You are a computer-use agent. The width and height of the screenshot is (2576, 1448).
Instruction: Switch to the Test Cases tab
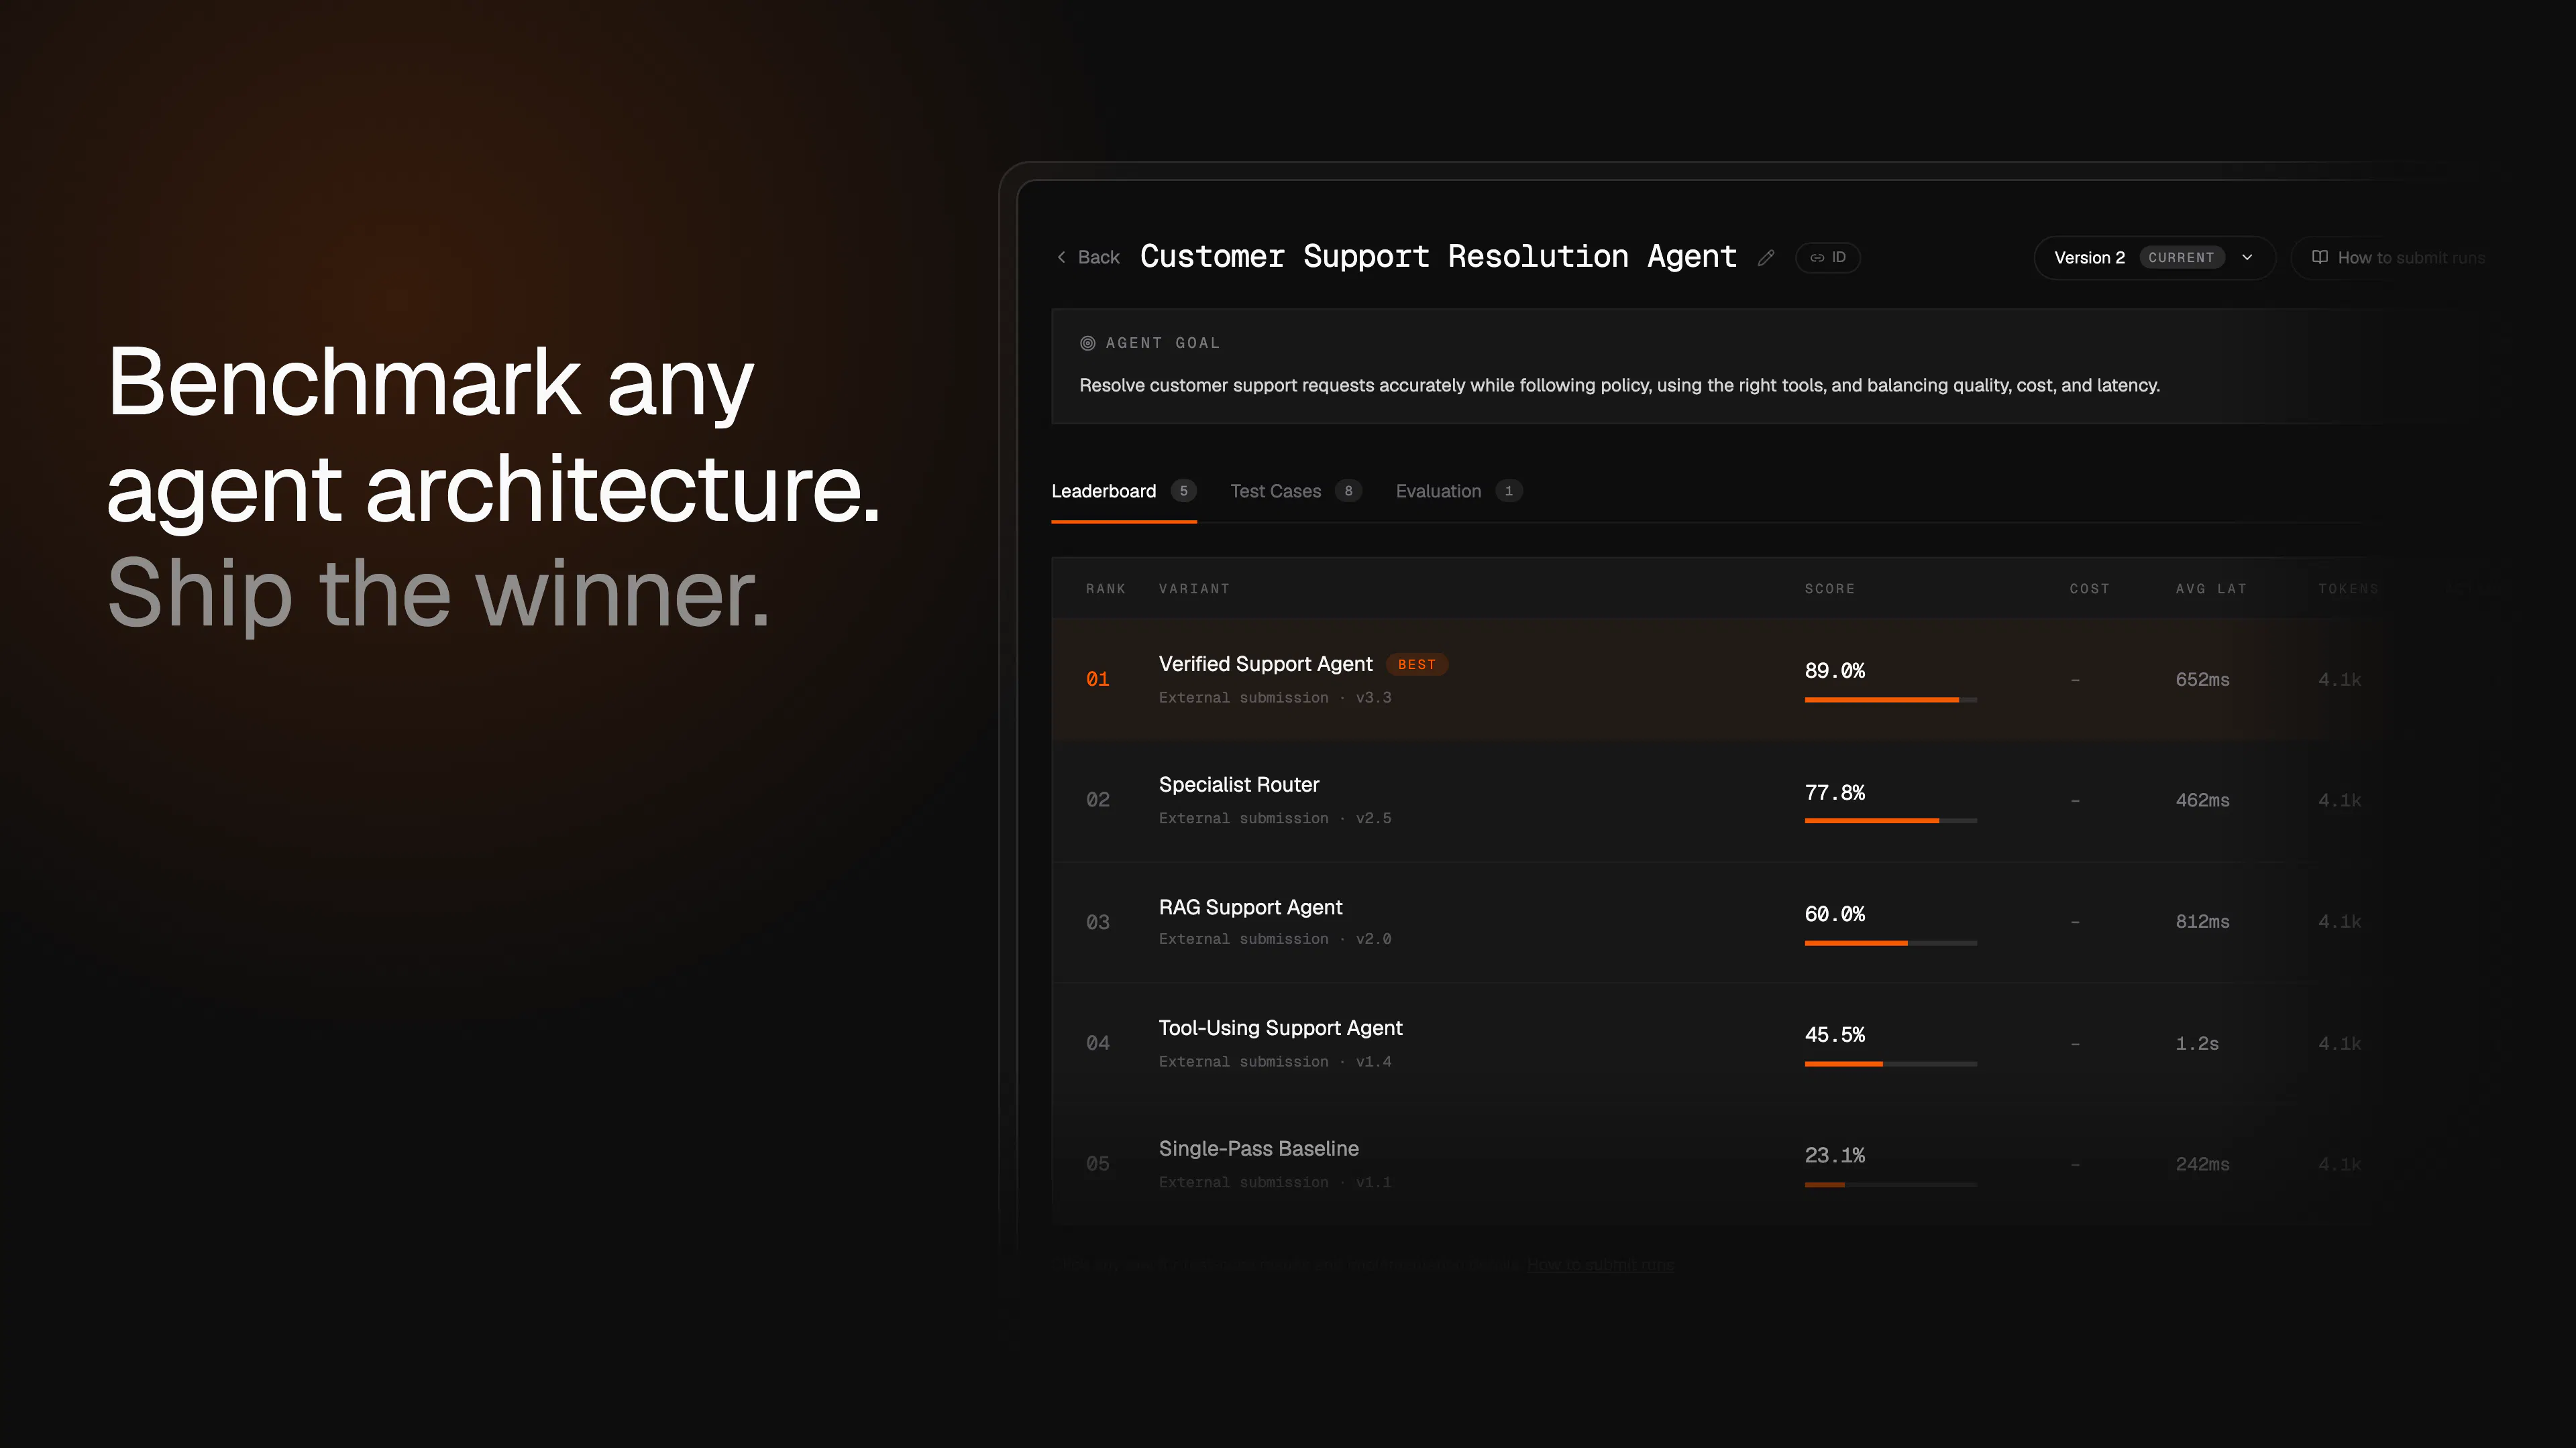pyautogui.click(x=1295, y=491)
